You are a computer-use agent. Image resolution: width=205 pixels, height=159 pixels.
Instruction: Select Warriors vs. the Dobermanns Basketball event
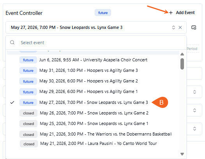[93, 134]
